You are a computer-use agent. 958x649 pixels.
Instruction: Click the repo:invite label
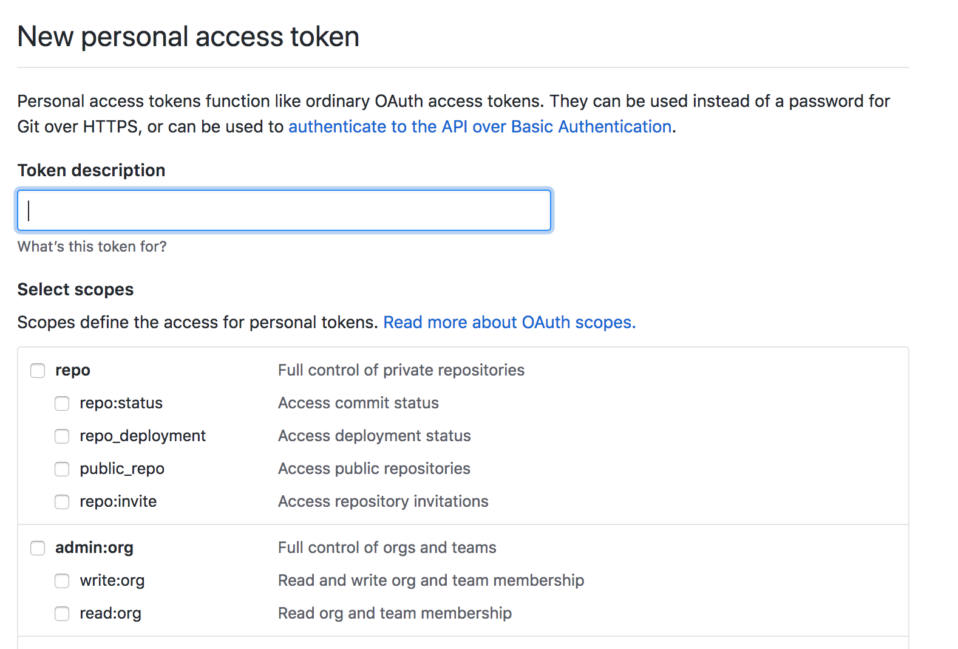[x=118, y=501]
